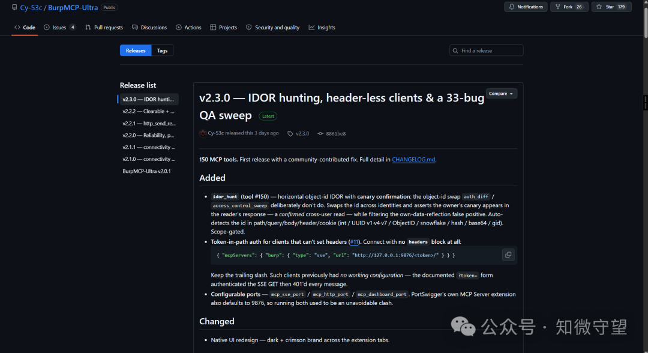Click the idor_hunt code label

click(x=225, y=197)
